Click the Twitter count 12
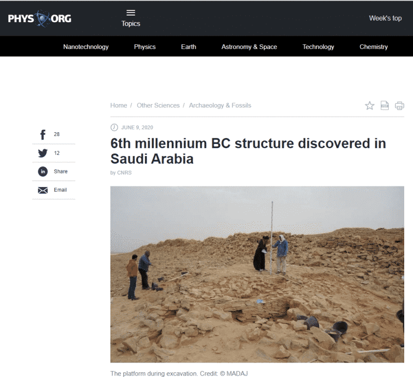The image size is (413, 377). 57,153
